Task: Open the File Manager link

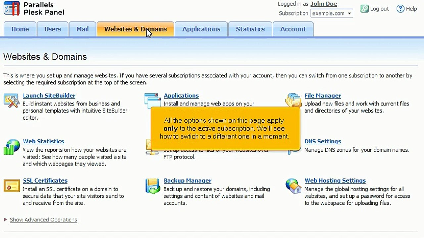Action: click(323, 96)
